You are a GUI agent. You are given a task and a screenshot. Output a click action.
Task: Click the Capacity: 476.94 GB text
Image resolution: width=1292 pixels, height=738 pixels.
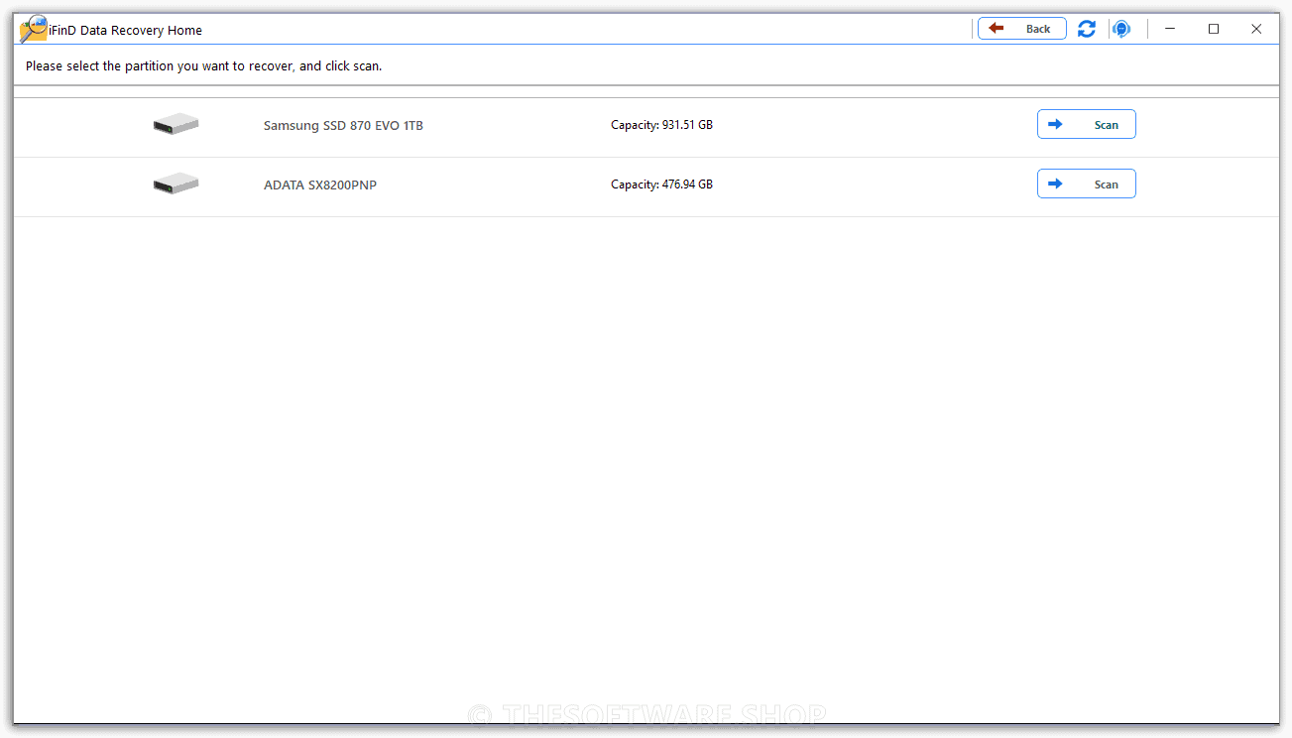click(x=661, y=184)
